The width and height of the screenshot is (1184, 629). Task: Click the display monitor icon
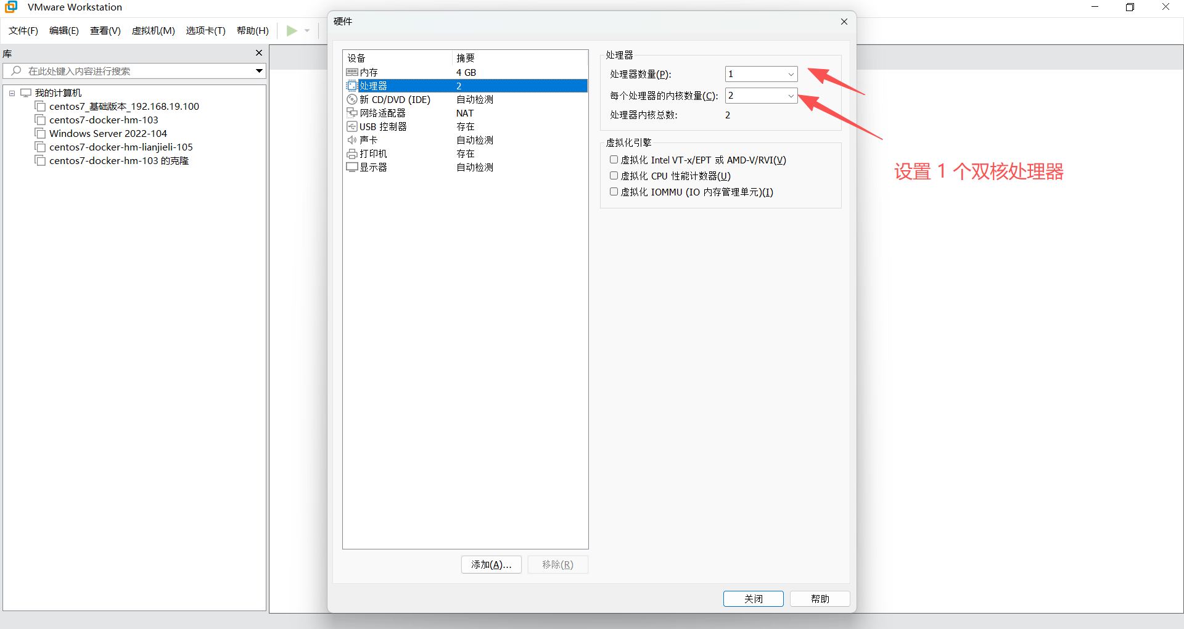352,167
